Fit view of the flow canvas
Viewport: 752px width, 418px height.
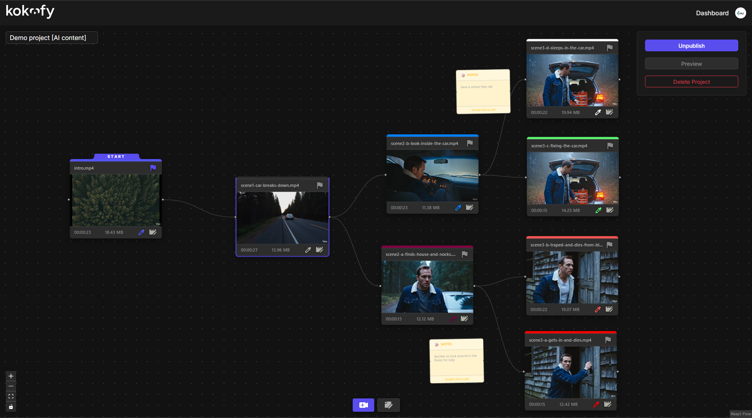point(11,396)
